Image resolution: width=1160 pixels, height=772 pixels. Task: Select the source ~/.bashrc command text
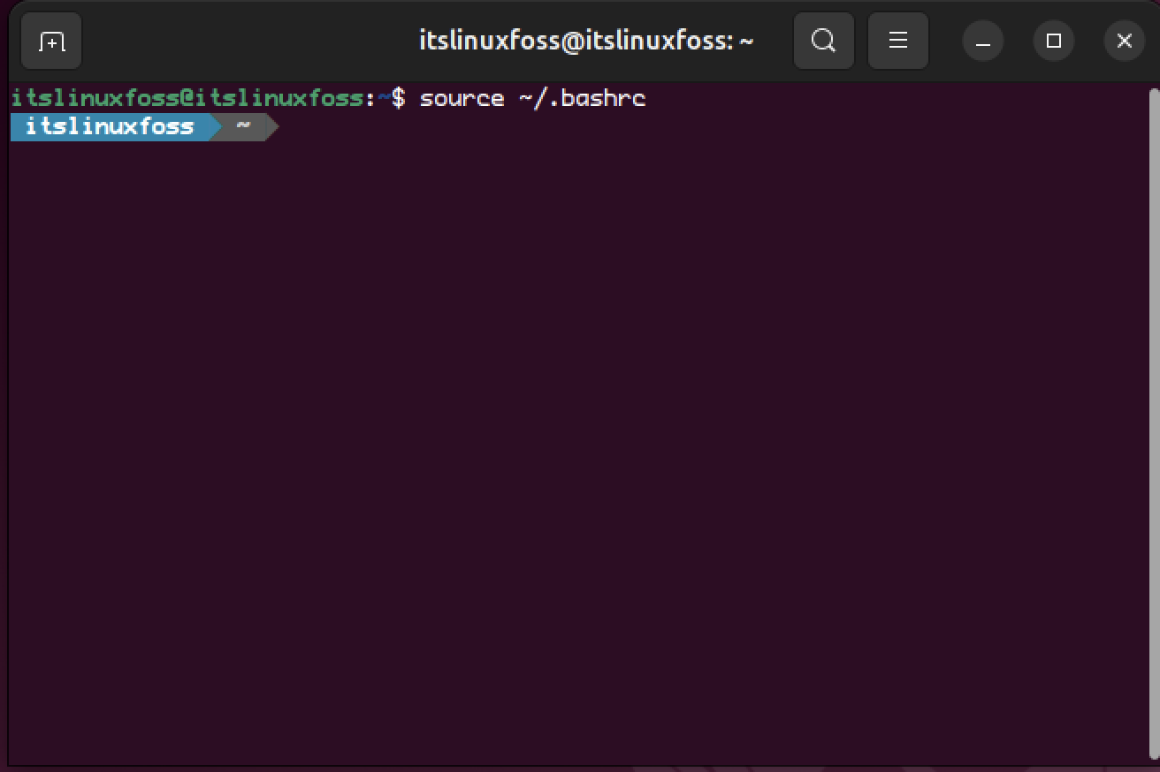pyautogui.click(x=531, y=98)
